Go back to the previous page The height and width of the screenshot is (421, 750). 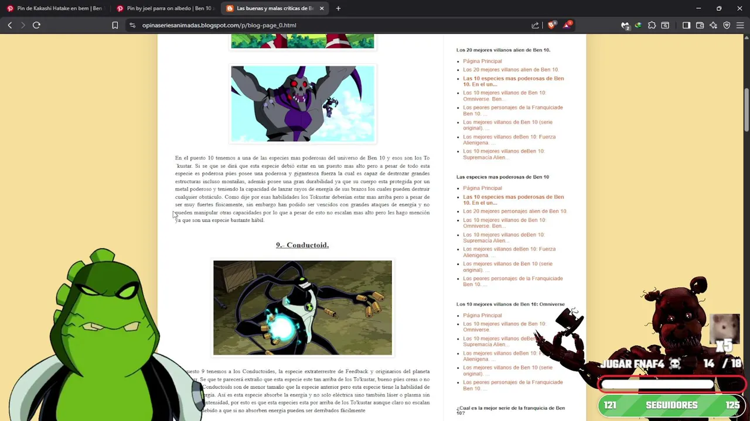tap(9, 25)
